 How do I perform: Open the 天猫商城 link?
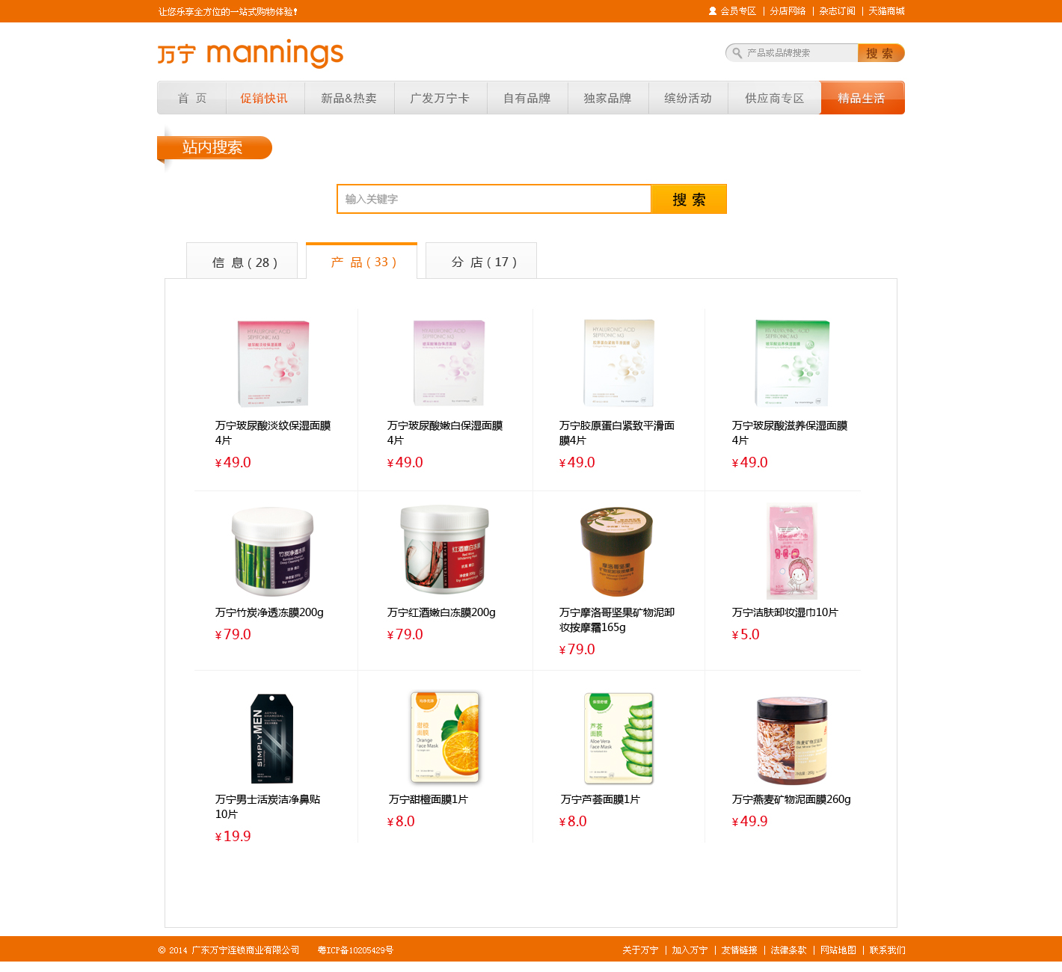(x=886, y=11)
